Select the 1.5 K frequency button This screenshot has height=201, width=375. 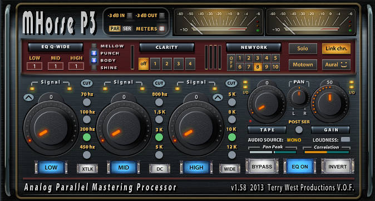159,119
